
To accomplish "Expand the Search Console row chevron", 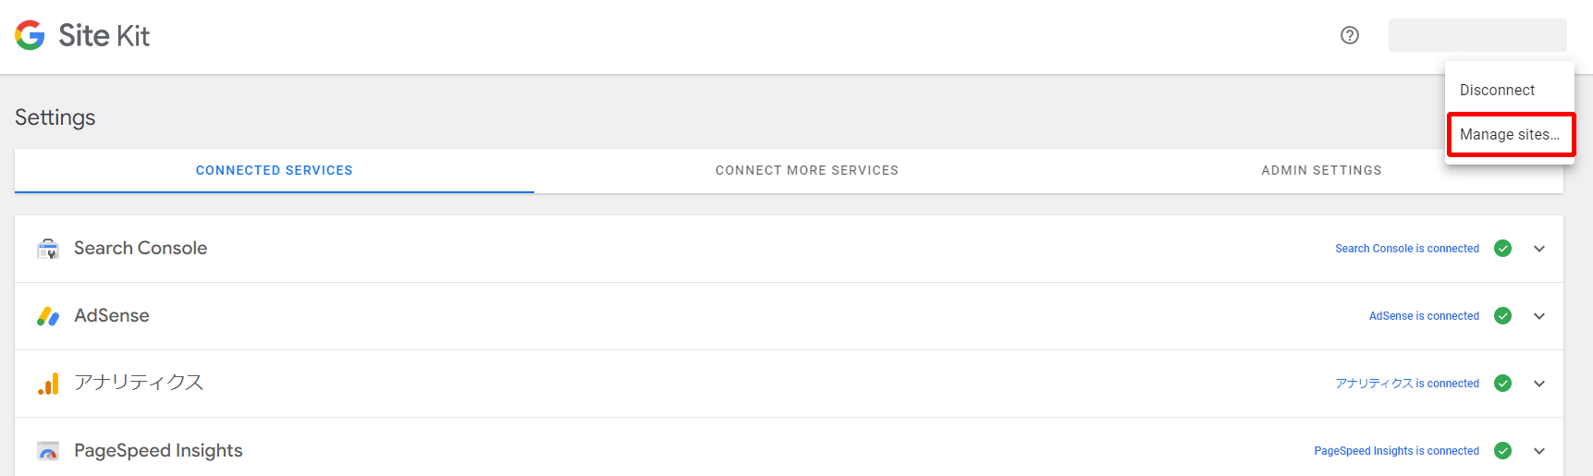I will [x=1539, y=249].
